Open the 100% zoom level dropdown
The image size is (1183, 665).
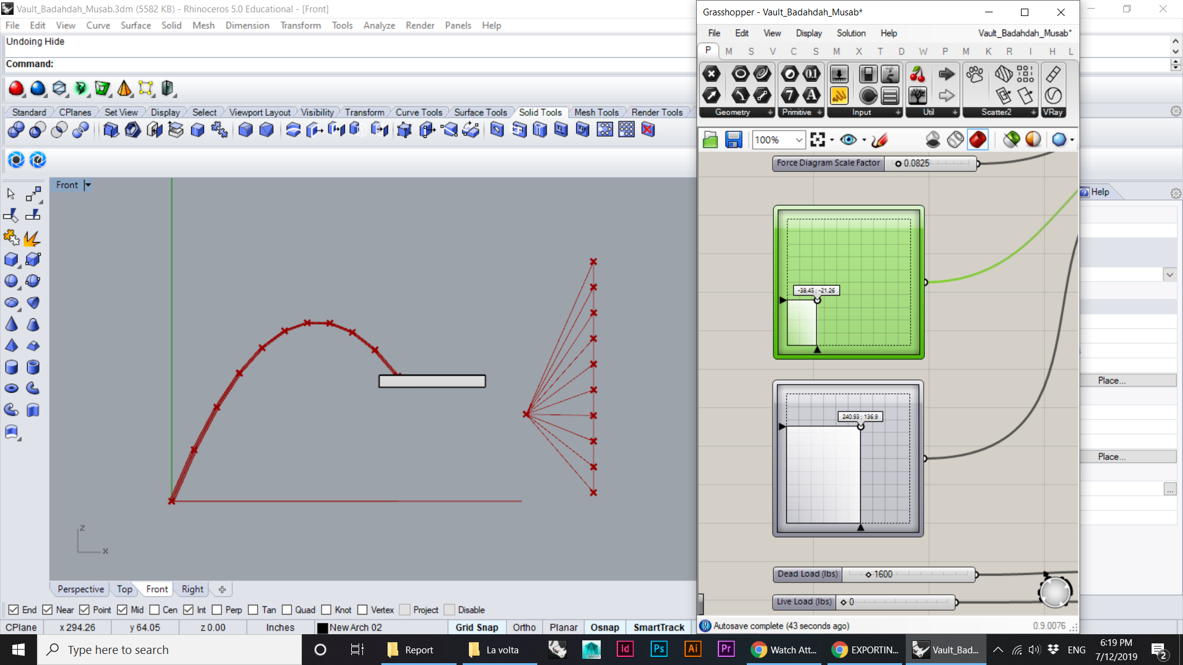[799, 140]
